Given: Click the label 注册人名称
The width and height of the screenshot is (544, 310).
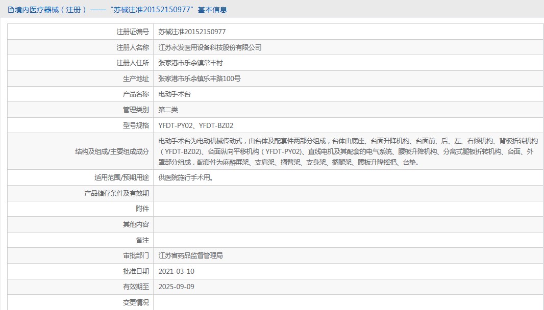Looking at the screenshot, I should [x=133, y=47].
